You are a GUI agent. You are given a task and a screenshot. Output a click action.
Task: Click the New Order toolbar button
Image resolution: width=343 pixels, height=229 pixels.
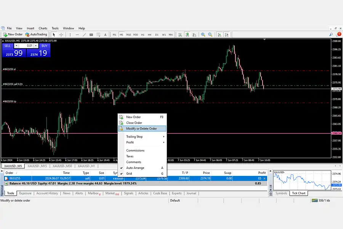pyautogui.click(x=13, y=34)
